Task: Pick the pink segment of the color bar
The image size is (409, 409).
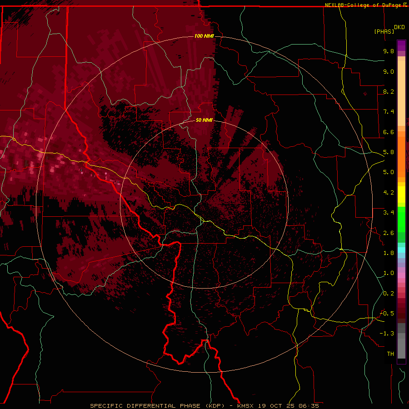Action: pos(401,275)
